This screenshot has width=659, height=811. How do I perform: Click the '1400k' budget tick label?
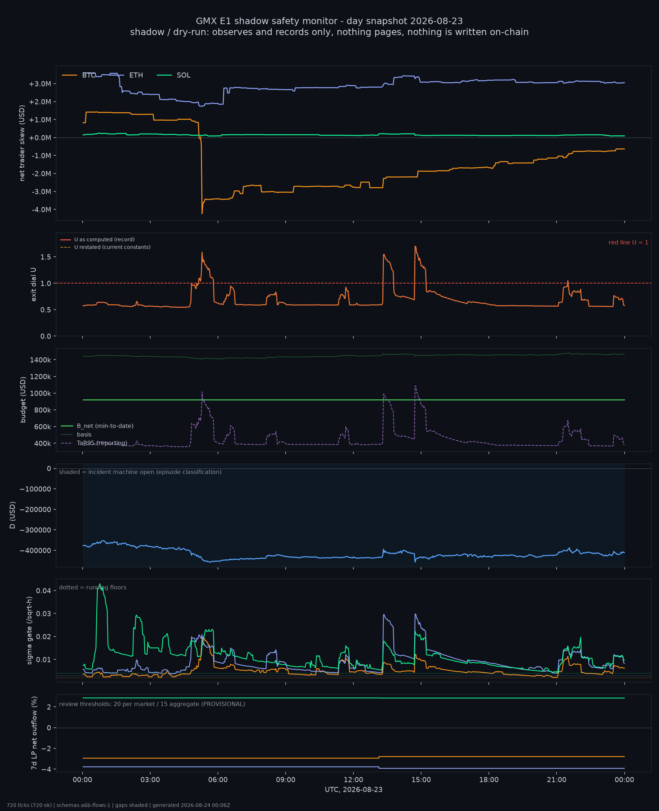point(41,360)
